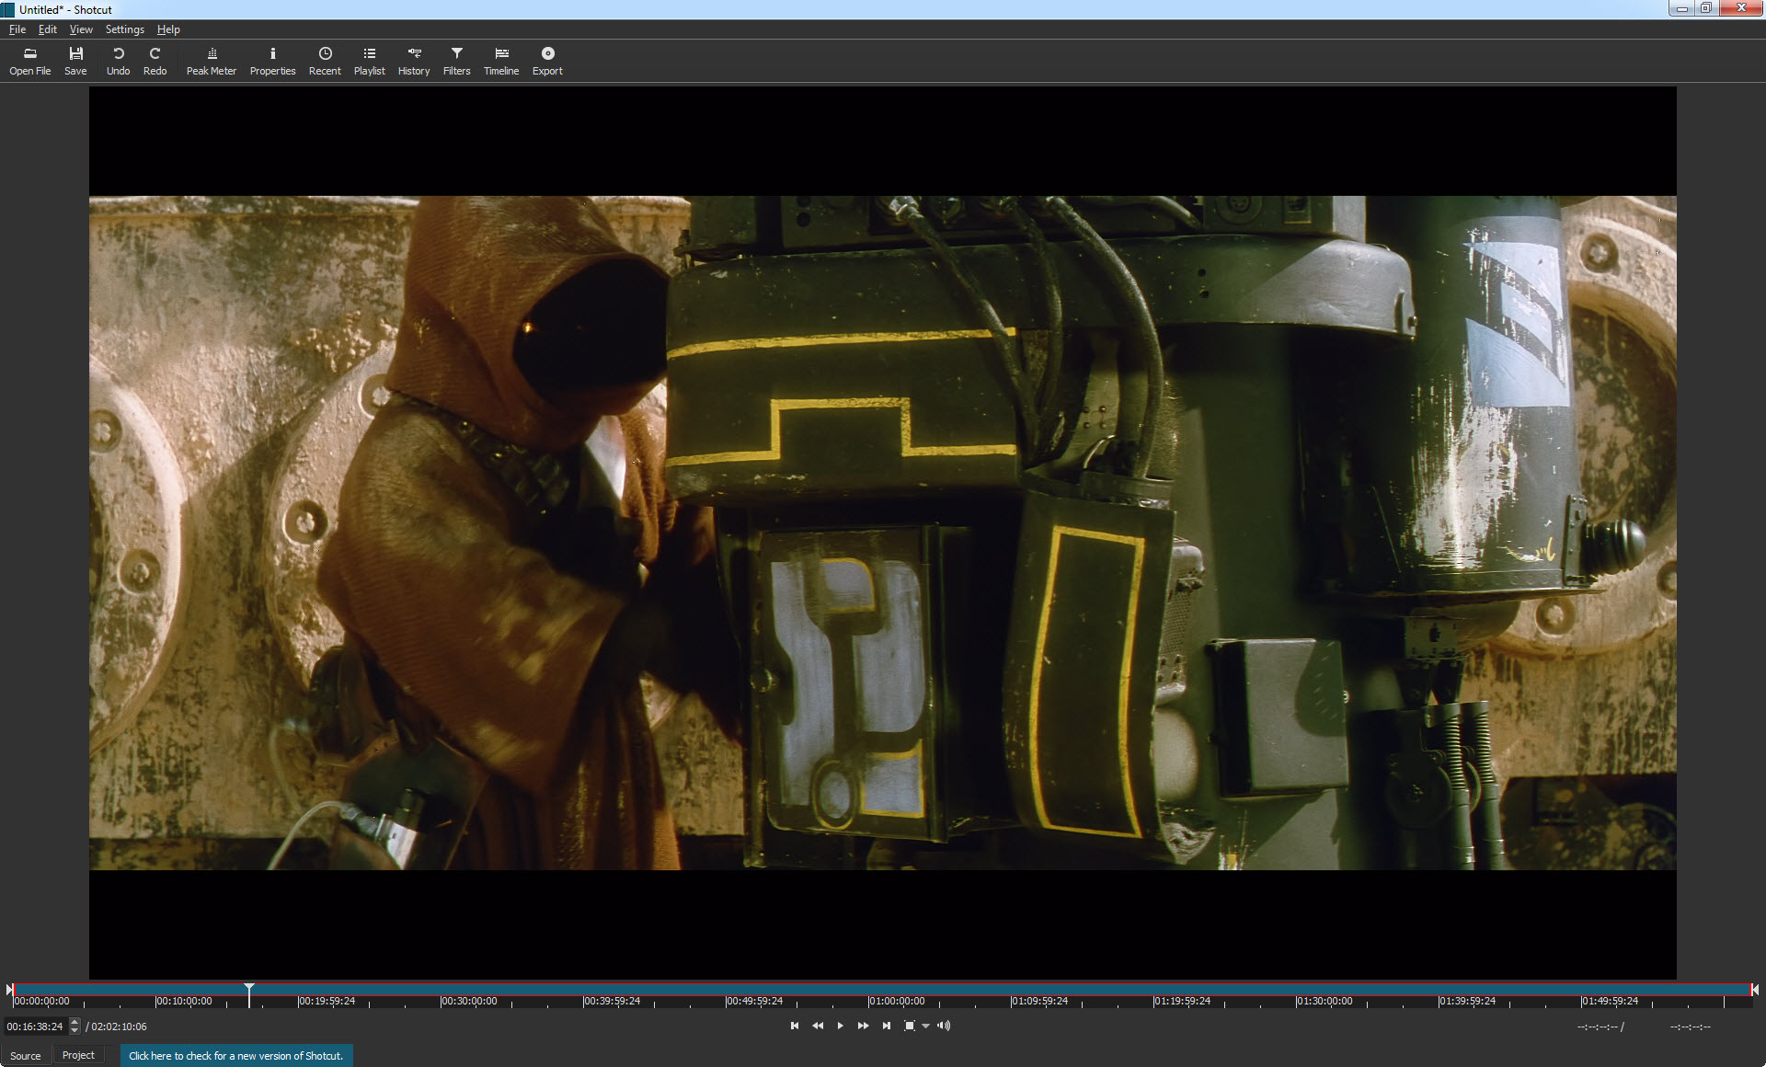
Task: Click the Shotcut app icon in title bar
Action: click(8, 9)
